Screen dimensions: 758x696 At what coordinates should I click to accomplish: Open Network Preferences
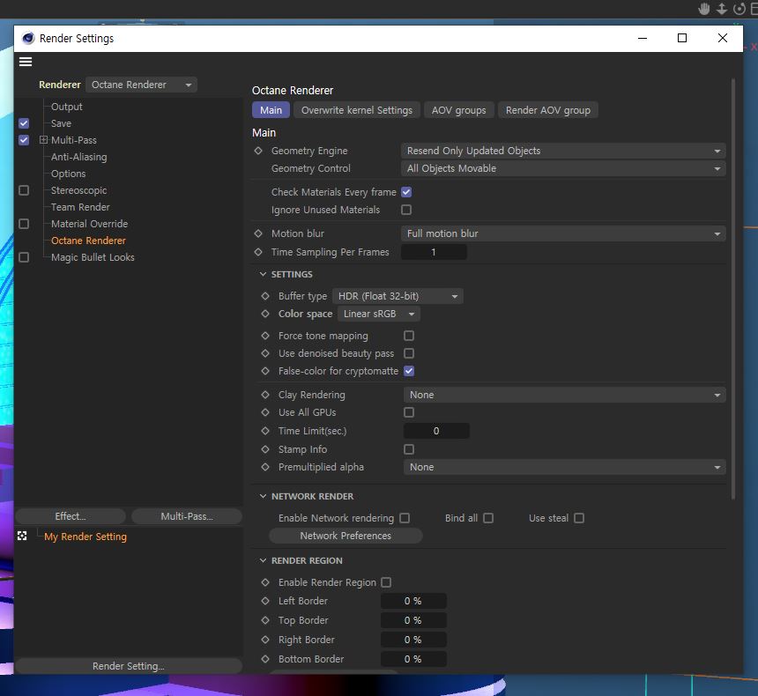346,536
